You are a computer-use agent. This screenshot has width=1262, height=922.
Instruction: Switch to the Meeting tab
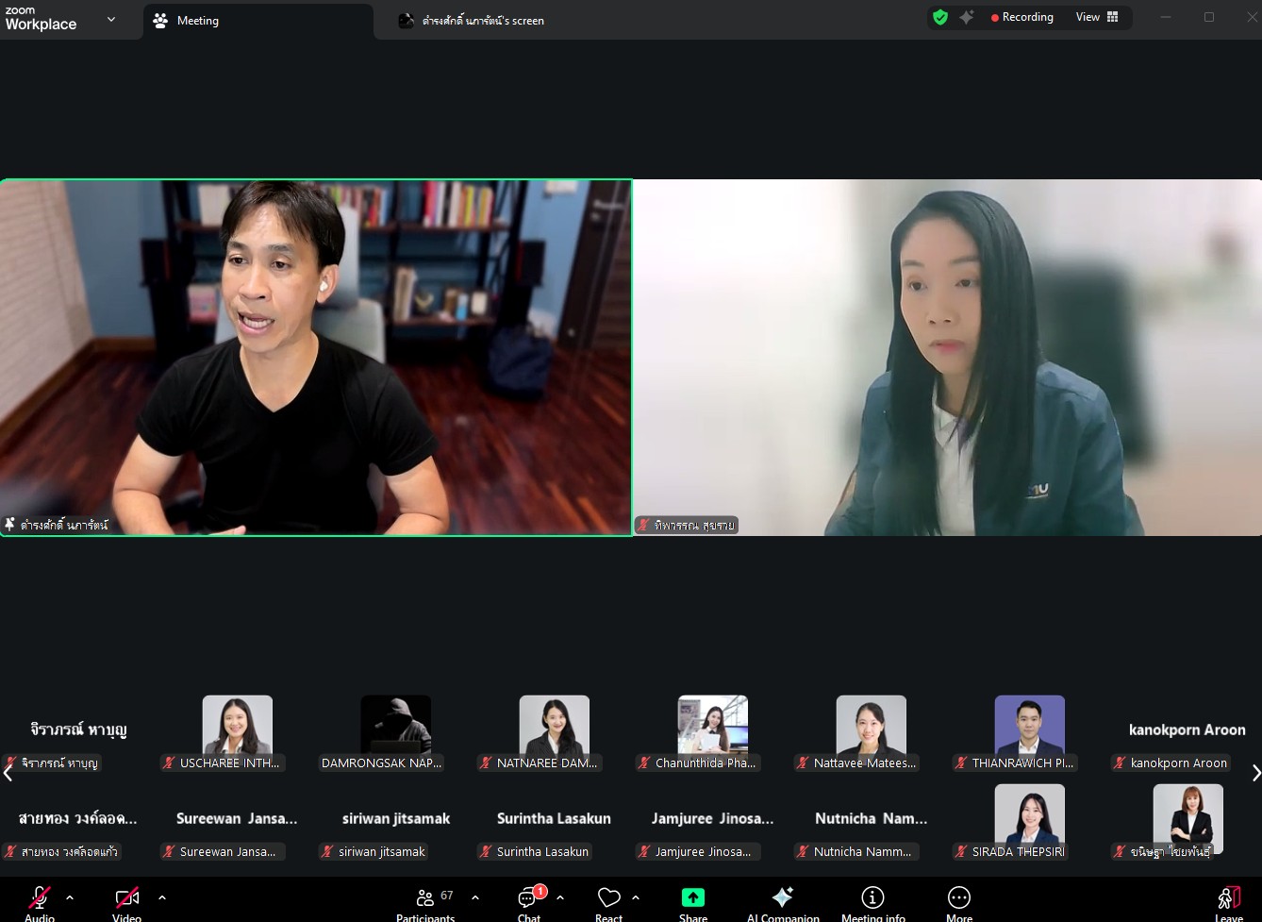pos(257,21)
